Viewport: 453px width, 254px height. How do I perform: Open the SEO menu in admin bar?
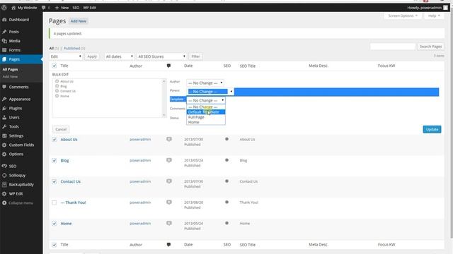(76, 8)
